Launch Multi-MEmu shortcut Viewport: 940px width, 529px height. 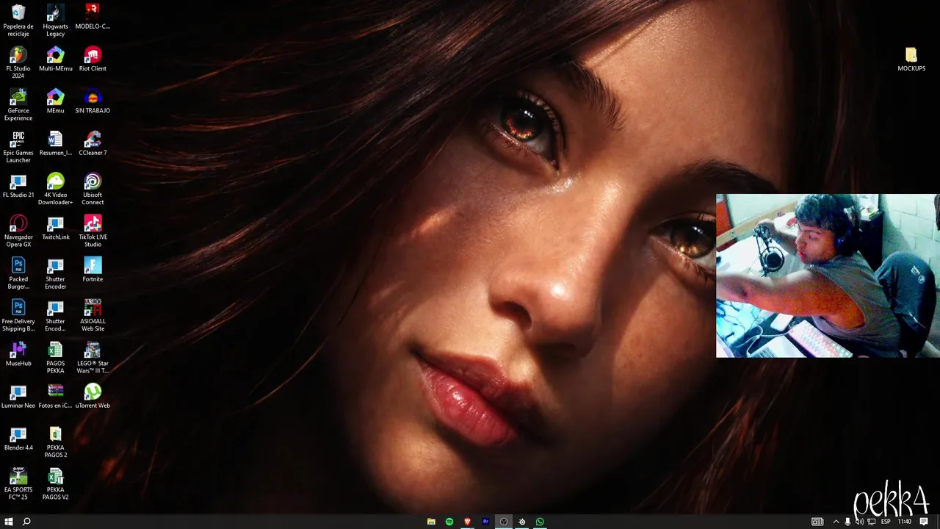click(x=55, y=59)
